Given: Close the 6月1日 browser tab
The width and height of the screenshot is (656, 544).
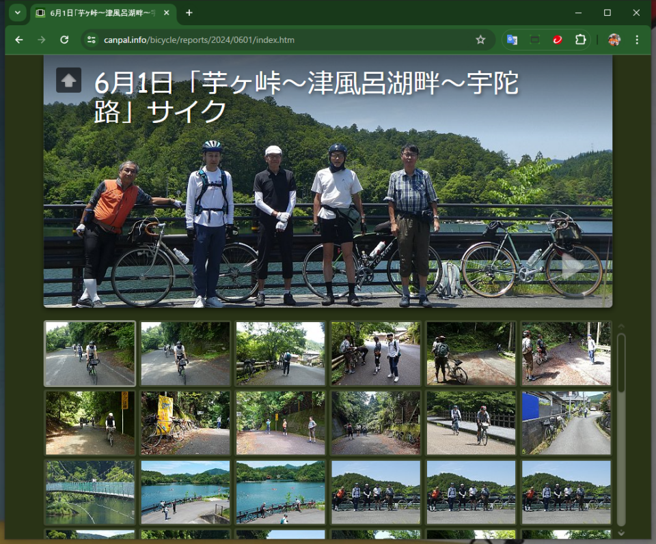Looking at the screenshot, I should pos(167,13).
